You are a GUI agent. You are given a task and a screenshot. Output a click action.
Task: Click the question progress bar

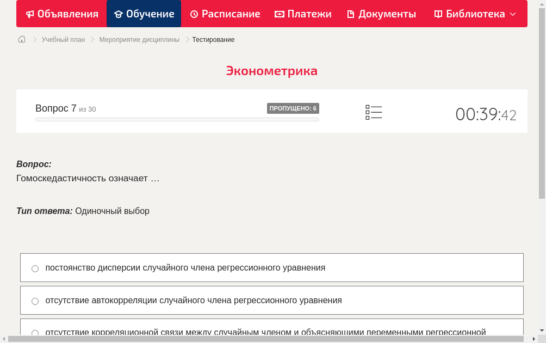[x=177, y=119]
